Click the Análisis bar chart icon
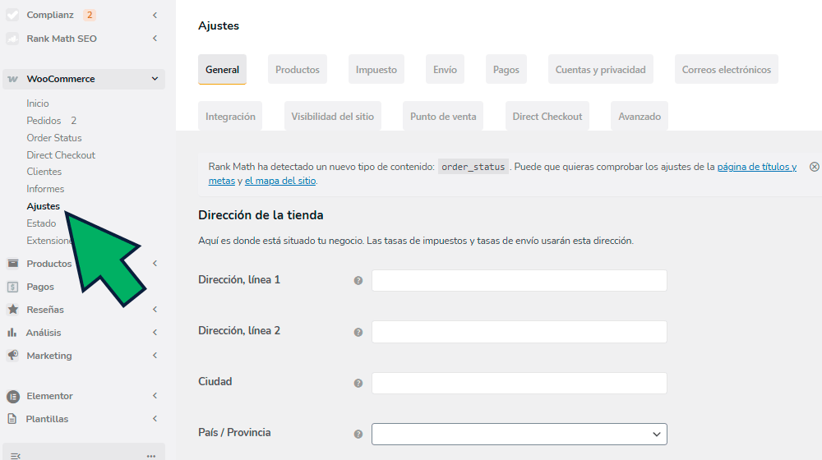 [x=12, y=333]
